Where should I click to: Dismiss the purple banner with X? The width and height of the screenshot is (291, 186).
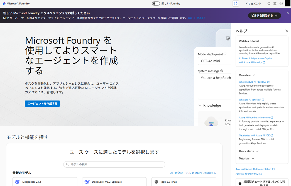[288, 13]
